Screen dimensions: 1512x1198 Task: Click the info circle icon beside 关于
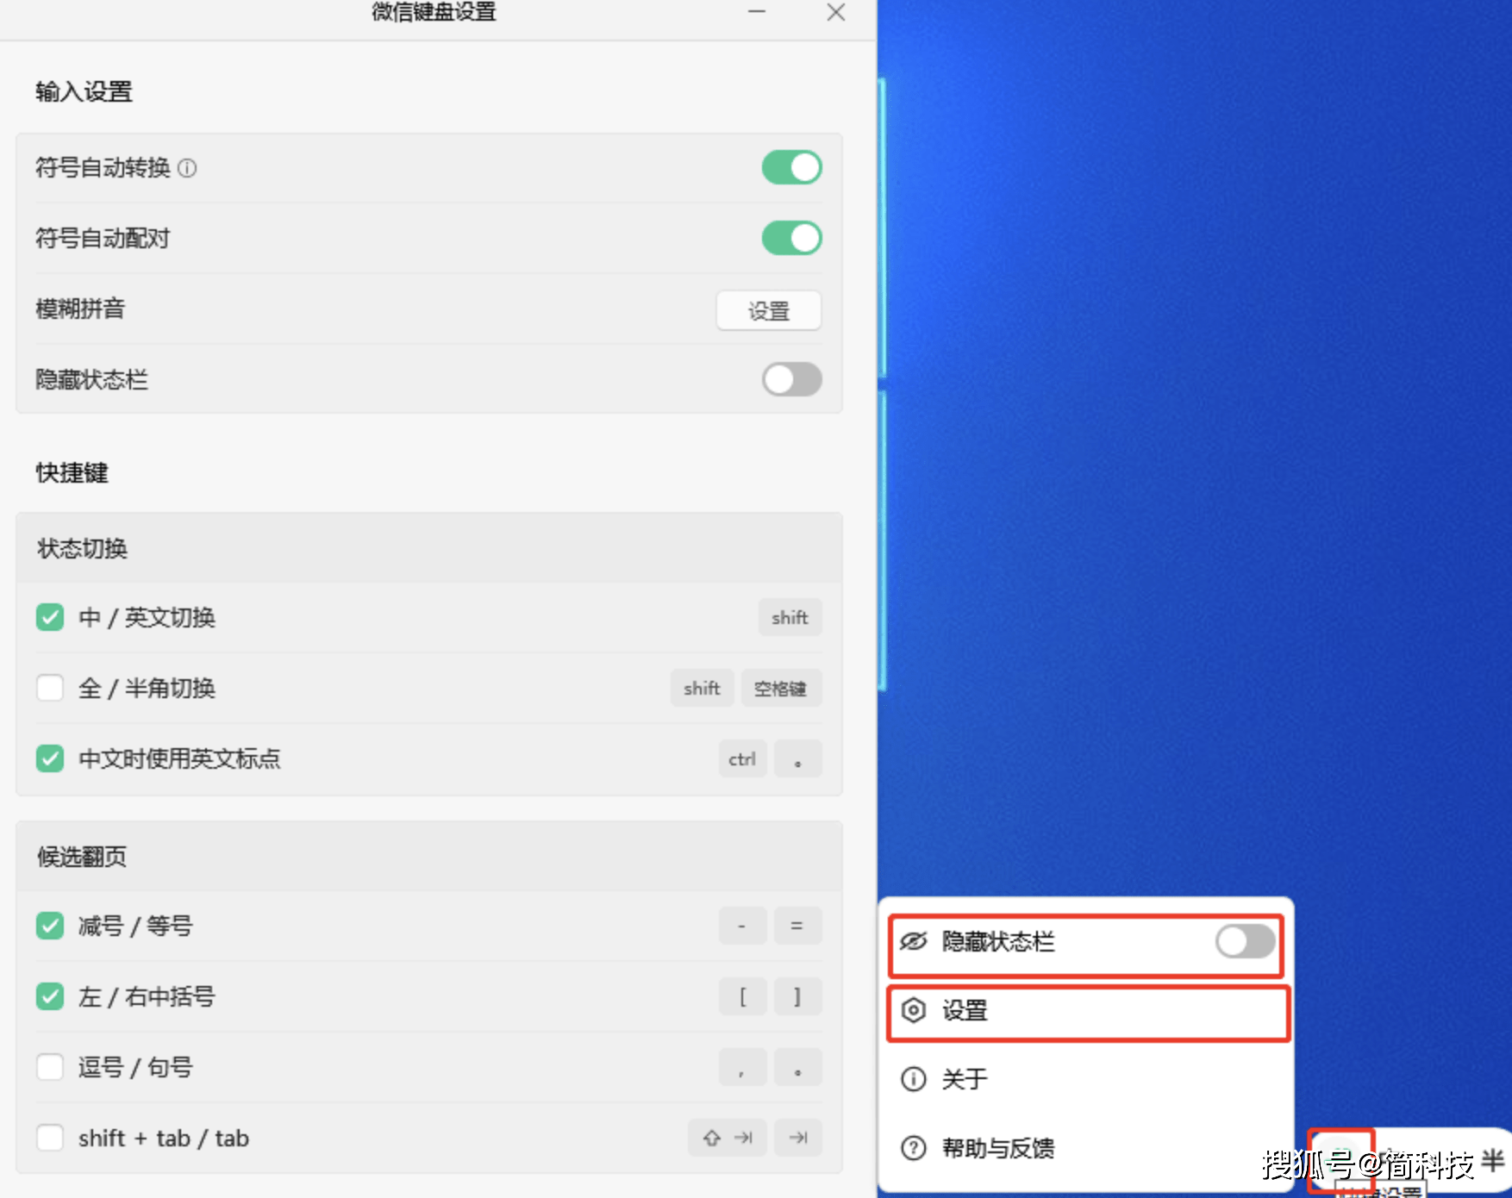(x=913, y=1079)
